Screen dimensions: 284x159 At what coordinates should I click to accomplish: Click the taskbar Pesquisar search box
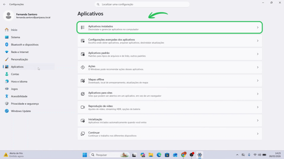coord(110,155)
